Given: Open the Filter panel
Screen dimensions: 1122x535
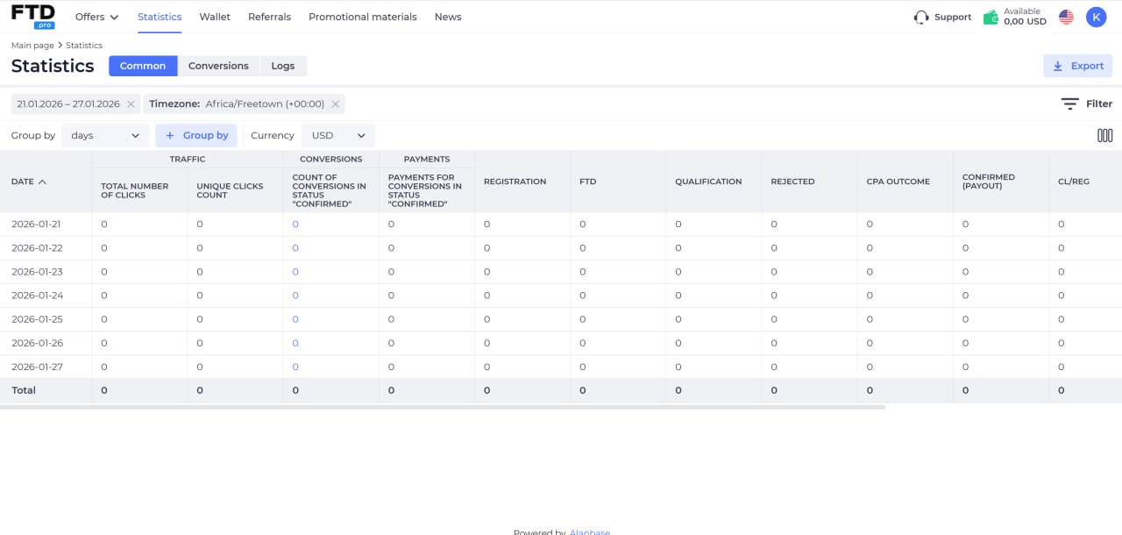Looking at the screenshot, I should tap(1087, 103).
